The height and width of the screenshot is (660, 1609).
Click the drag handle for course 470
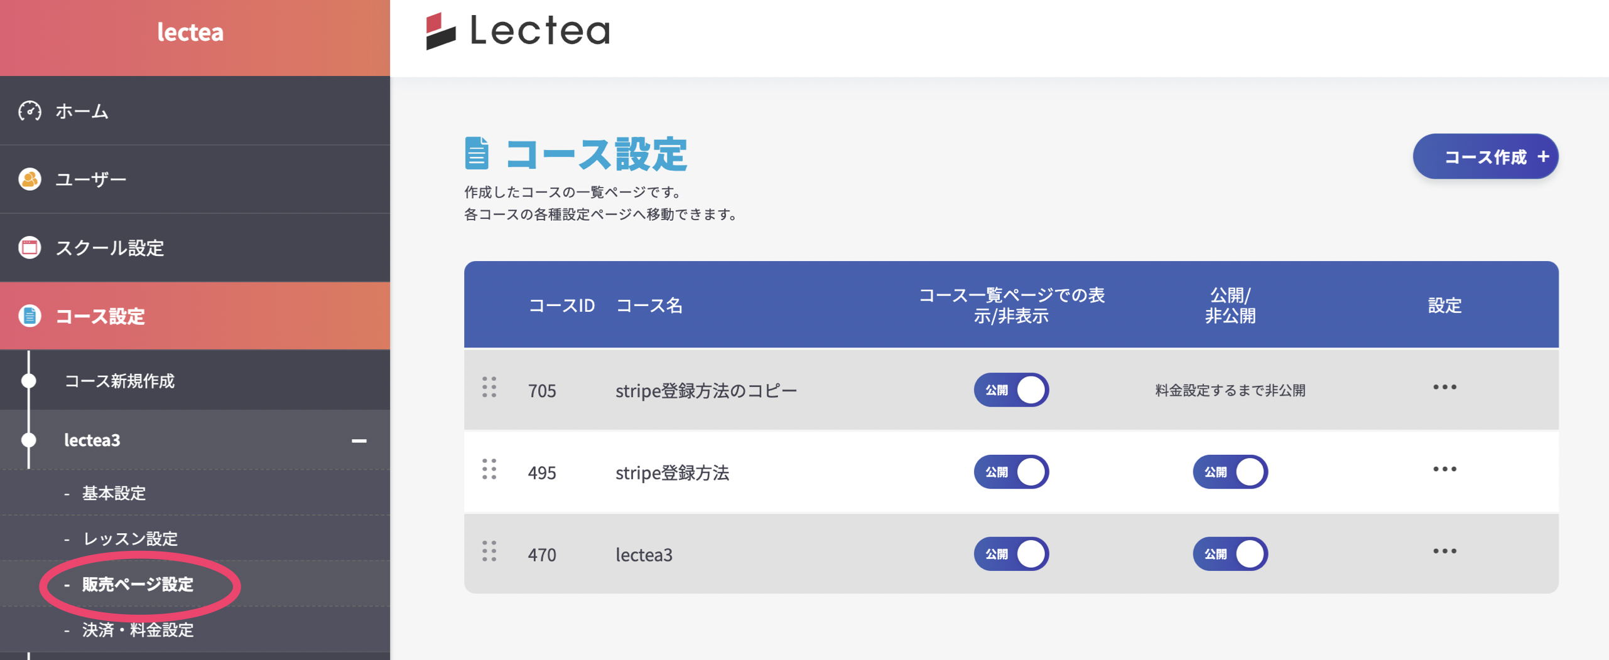pos(489,551)
